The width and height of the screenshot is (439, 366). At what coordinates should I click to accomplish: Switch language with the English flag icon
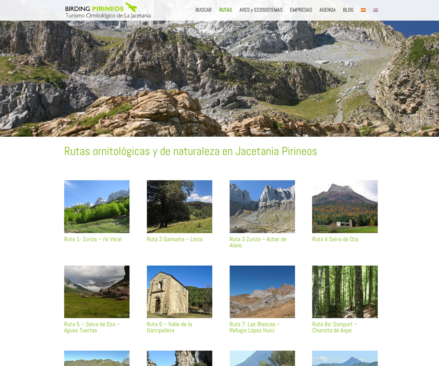coord(375,10)
